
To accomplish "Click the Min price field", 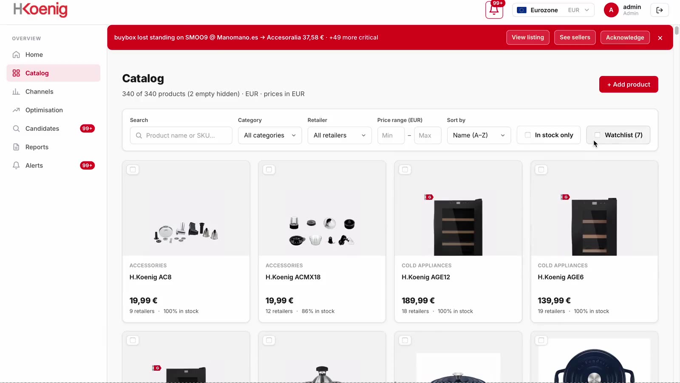I will [391, 135].
